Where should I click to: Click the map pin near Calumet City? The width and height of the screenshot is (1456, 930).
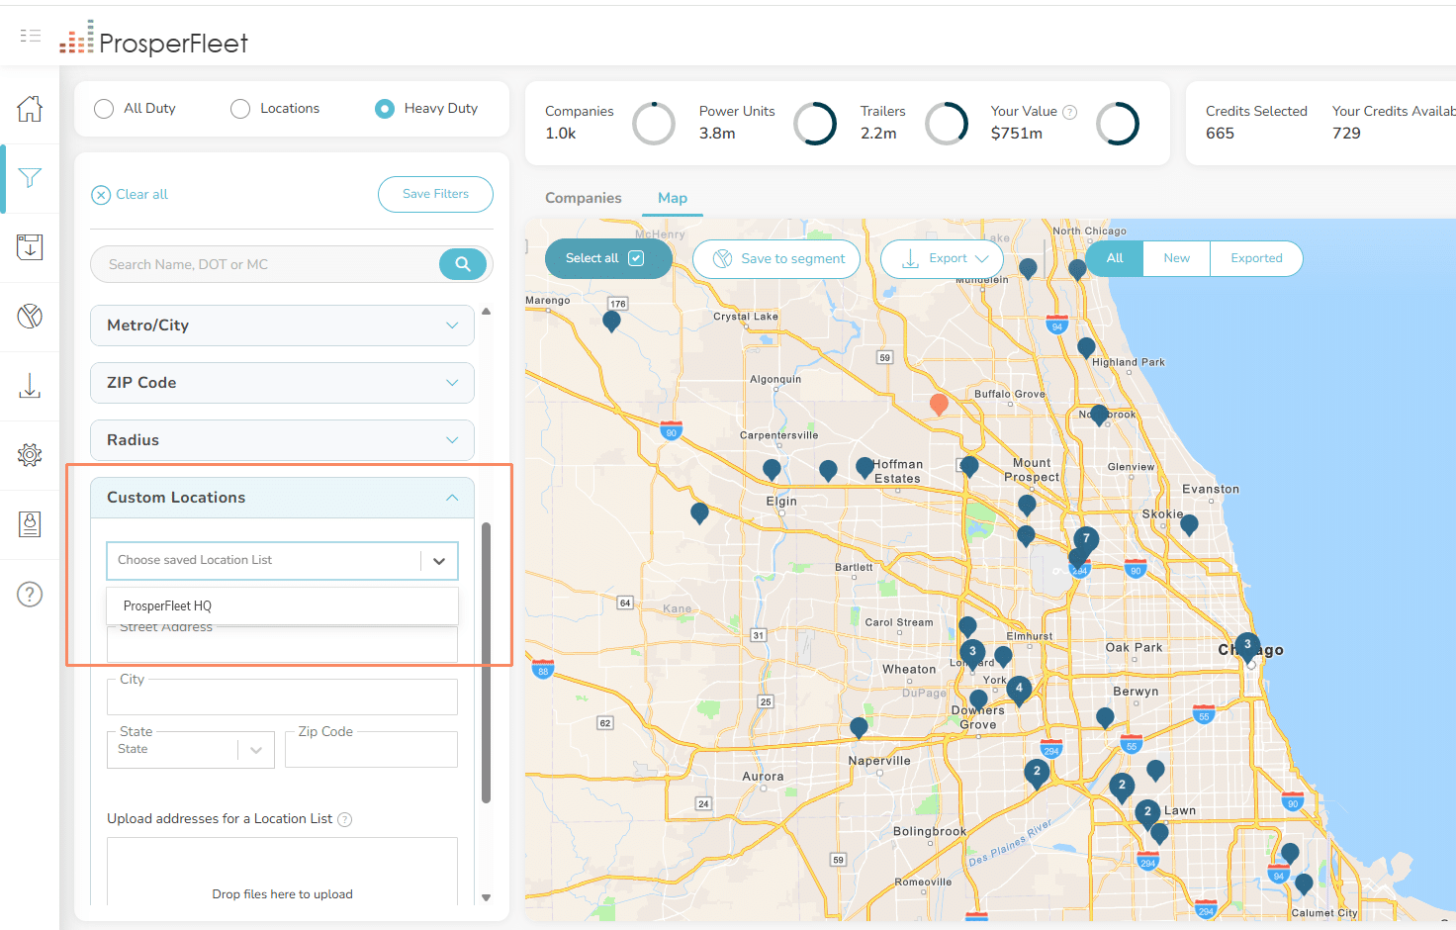pos(1304,884)
